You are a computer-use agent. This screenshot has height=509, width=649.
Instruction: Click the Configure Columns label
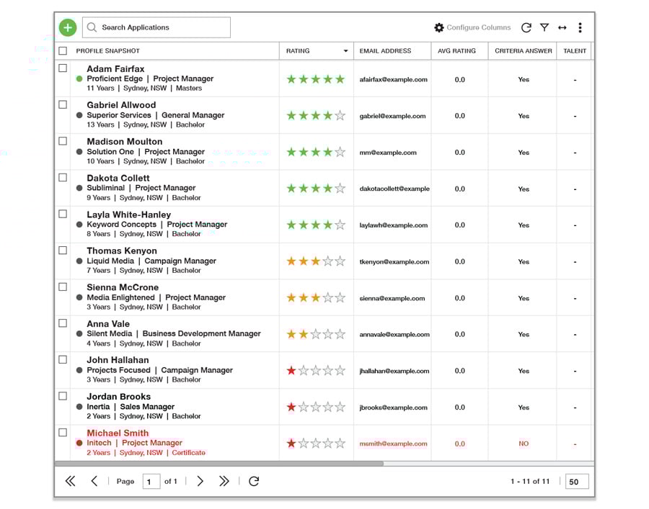tap(479, 27)
